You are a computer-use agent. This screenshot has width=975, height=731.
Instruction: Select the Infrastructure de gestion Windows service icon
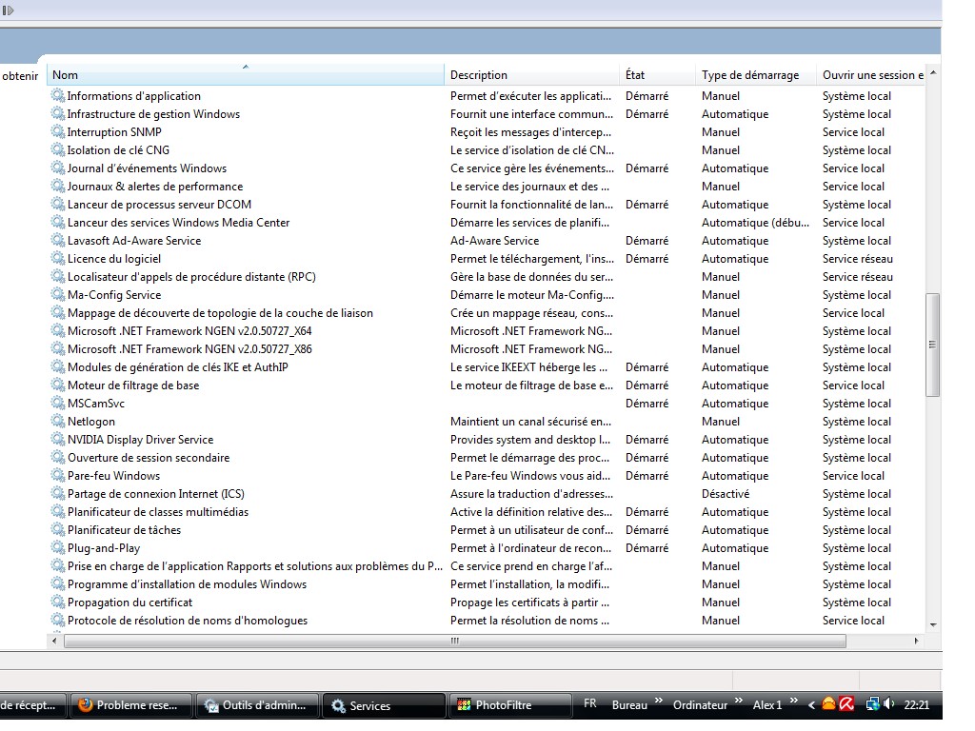[x=58, y=114]
